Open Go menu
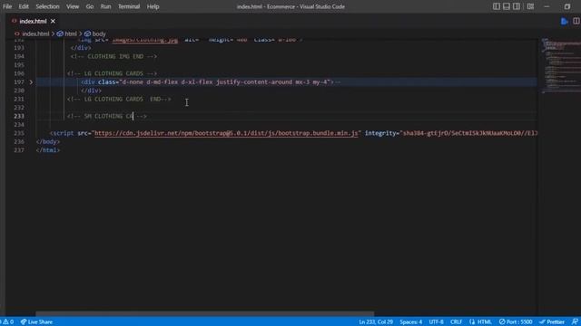The height and width of the screenshot is (326, 581). click(90, 6)
